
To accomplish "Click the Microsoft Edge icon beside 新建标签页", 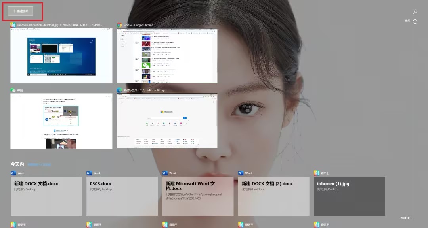I will tap(119, 90).
